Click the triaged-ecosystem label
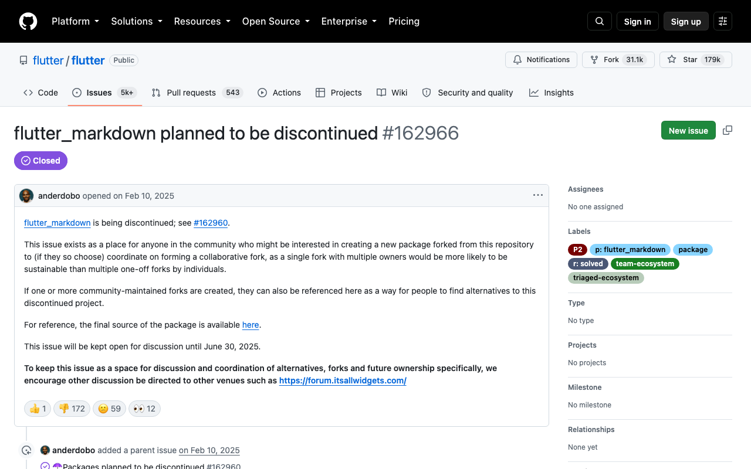The height and width of the screenshot is (469, 751). pos(606,278)
